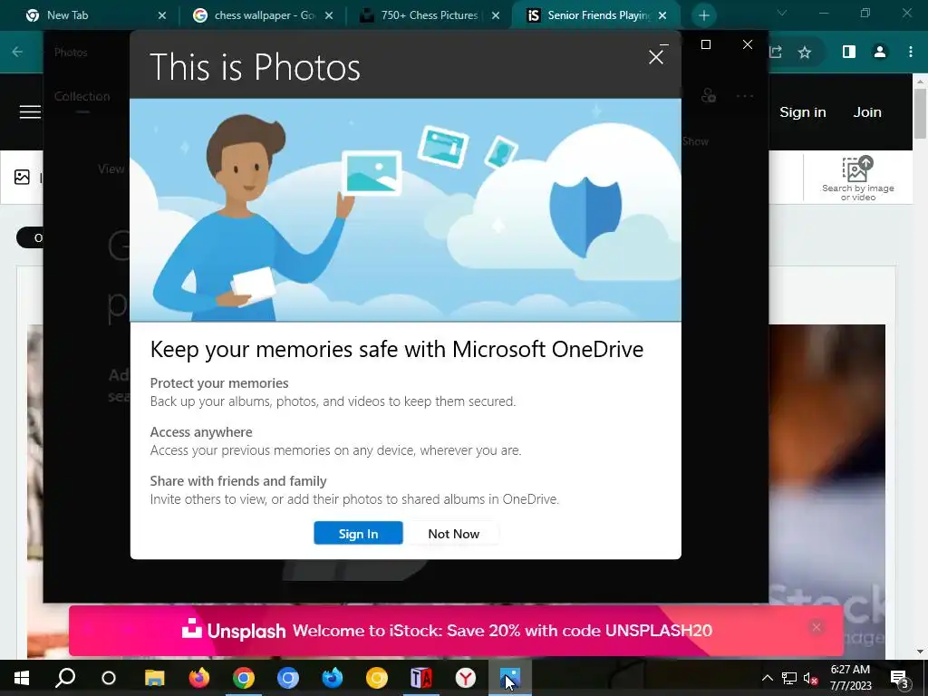Go back with Chrome back arrow
928x696 pixels.
point(17,52)
